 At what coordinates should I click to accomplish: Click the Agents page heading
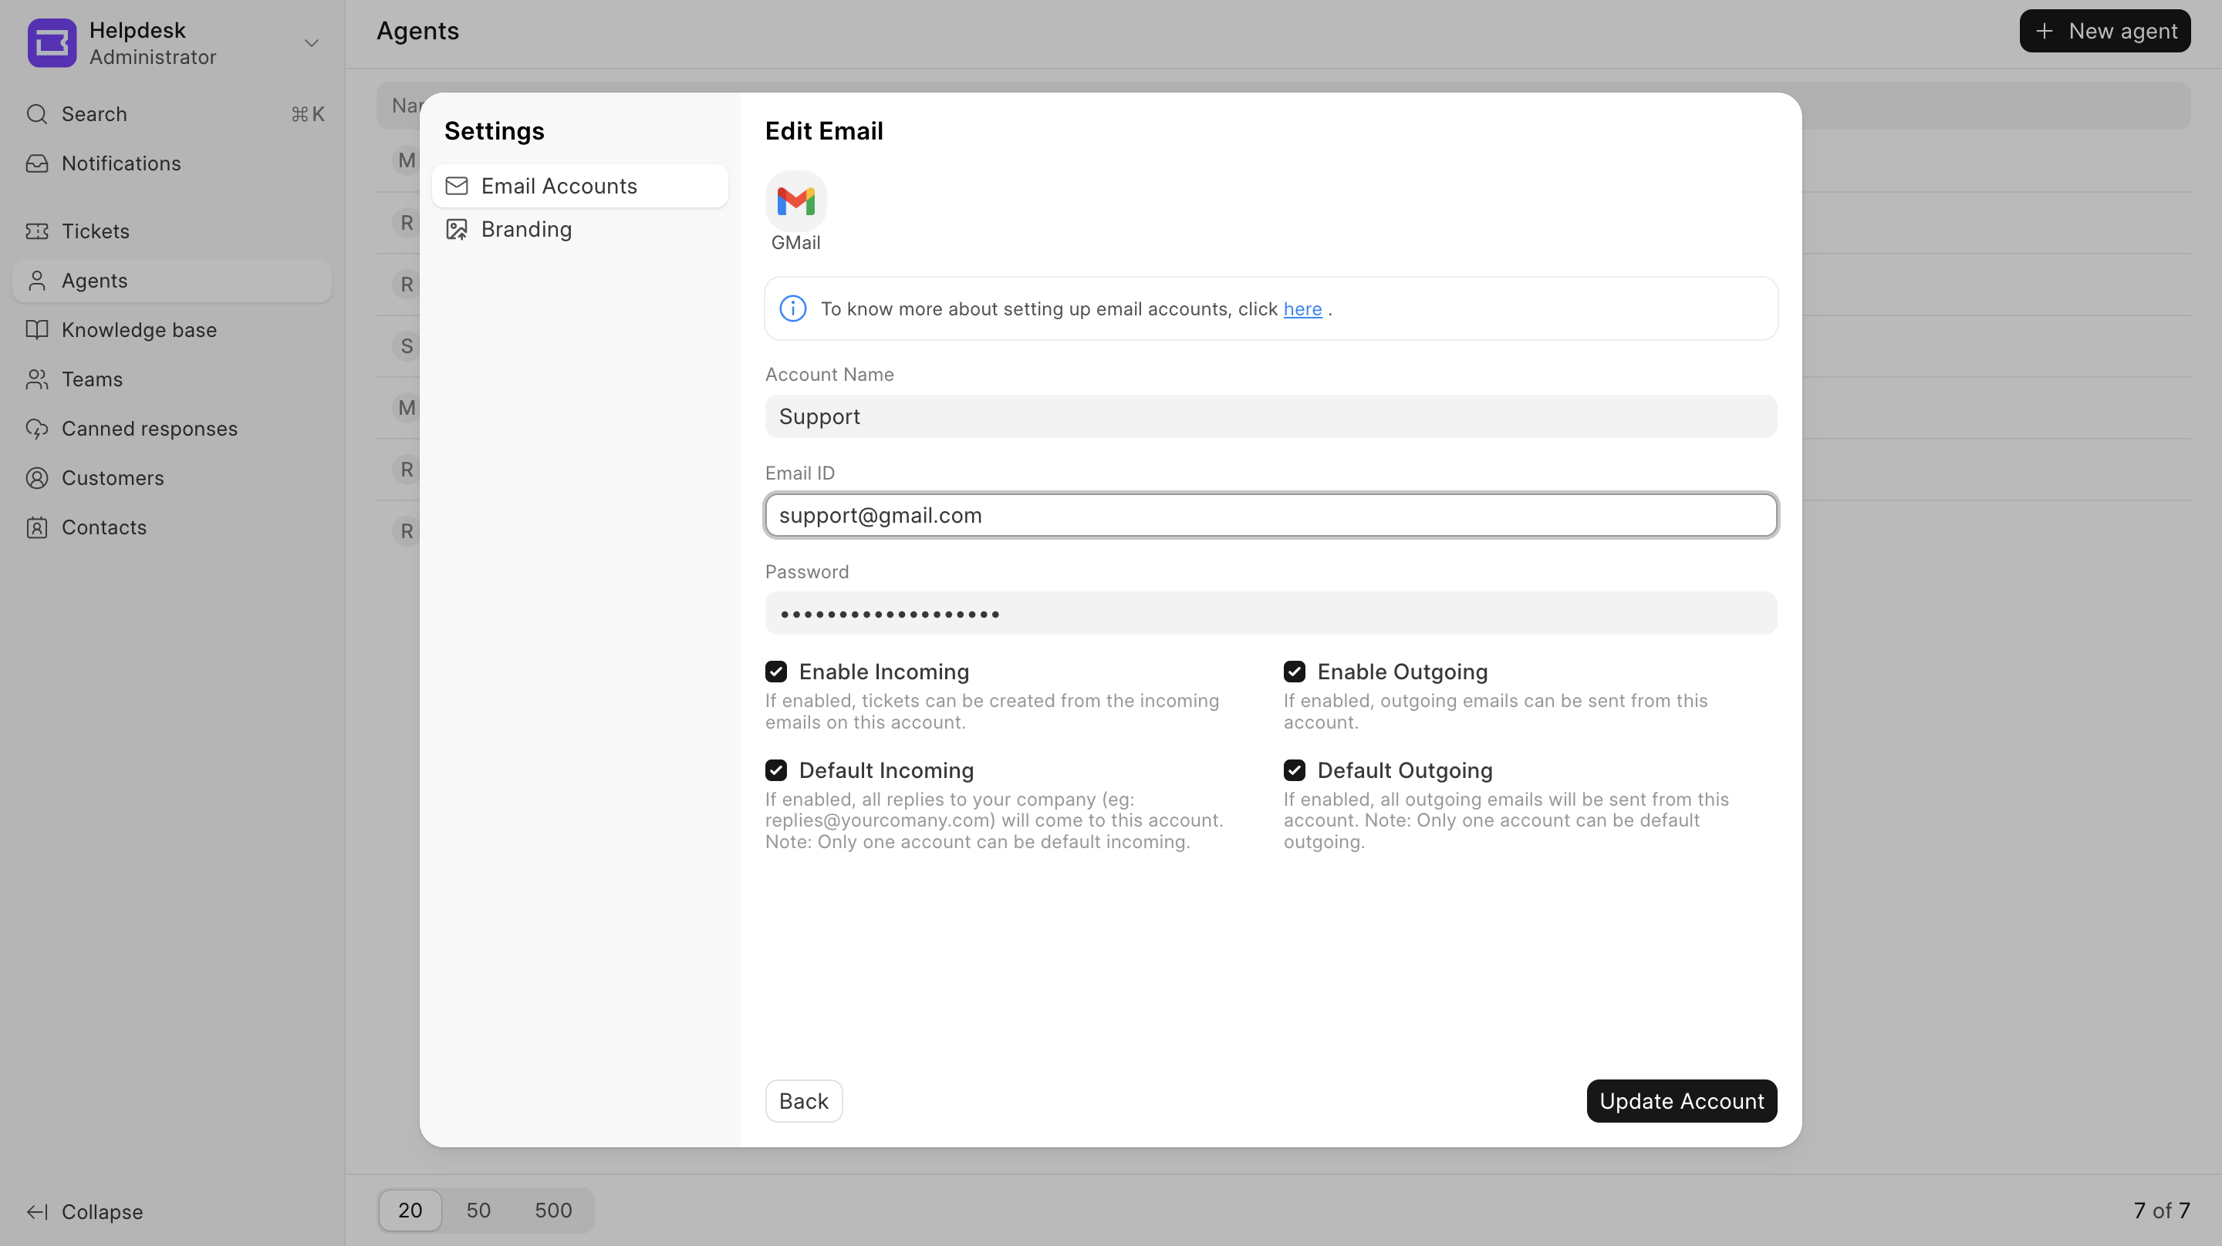pos(417,31)
